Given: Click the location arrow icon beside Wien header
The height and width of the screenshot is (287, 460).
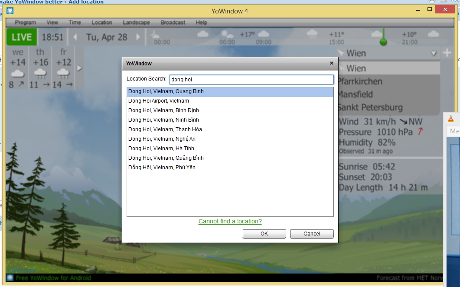Looking at the screenshot, I should 341,53.
